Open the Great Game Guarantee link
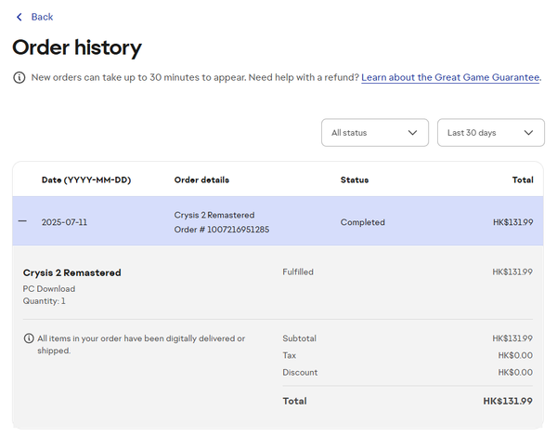Image resolution: width=557 pixels, height=437 pixels. tap(450, 77)
